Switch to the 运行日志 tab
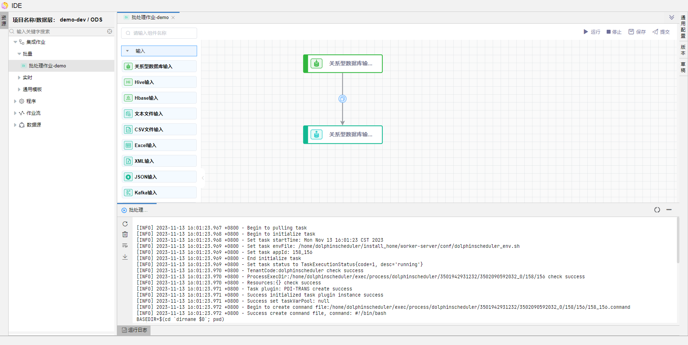This screenshot has height=345, width=688. point(134,330)
